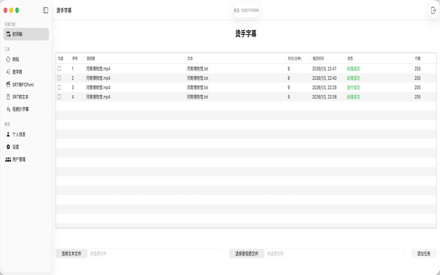Click the logout icon at top right

click(x=433, y=10)
